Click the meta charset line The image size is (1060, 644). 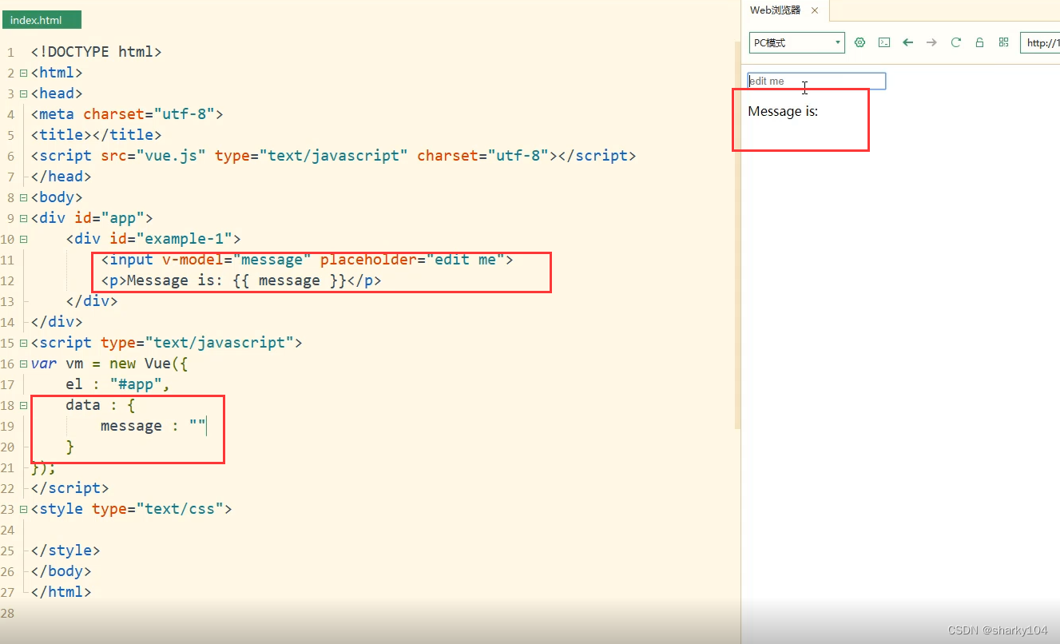(x=127, y=114)
